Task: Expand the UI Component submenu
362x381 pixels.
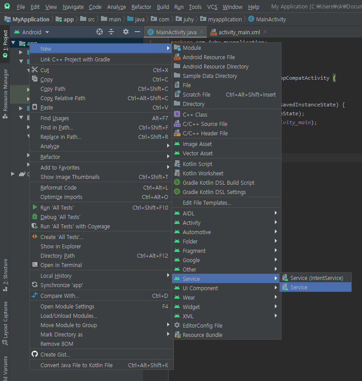Action: point(226,288)
